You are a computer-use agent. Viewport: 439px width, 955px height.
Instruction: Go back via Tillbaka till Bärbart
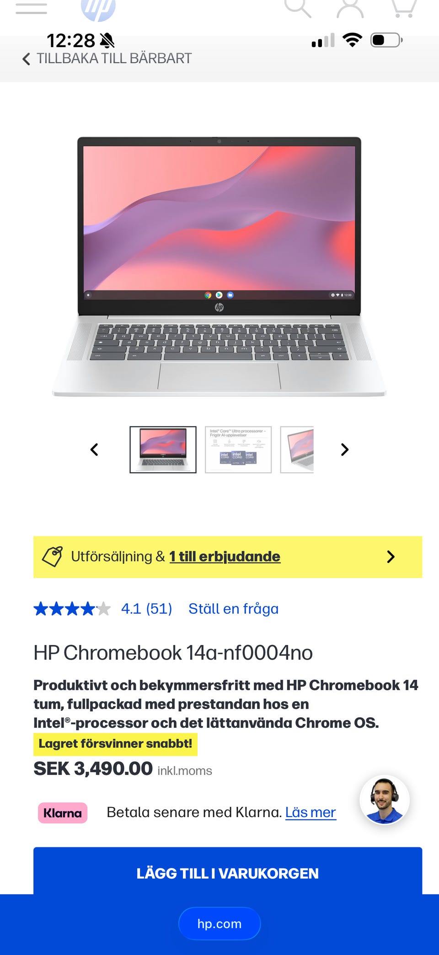[107, 59]
